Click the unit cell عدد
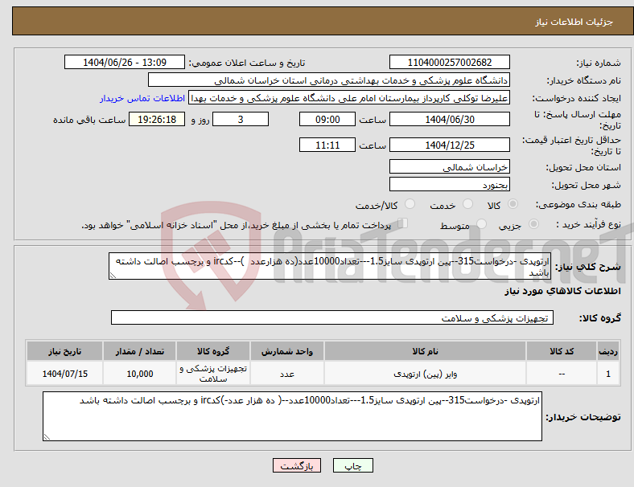This screenshot has height=487, width=634. click(287, 374)
